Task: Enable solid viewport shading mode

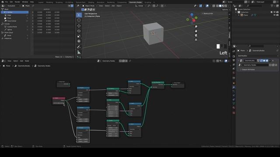Action: coord(220,6)
